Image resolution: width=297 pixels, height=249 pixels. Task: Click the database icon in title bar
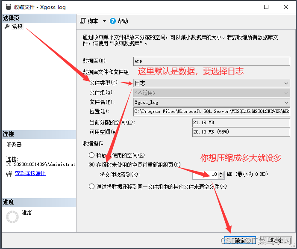point(7,7)
